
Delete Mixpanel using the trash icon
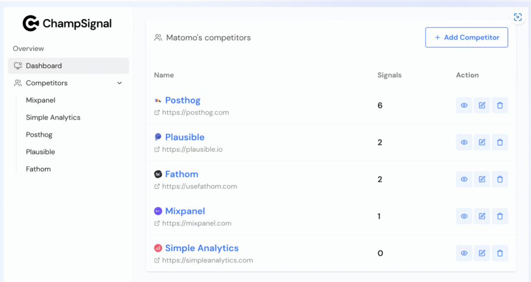pyautogui.click(x=500, y=216)
